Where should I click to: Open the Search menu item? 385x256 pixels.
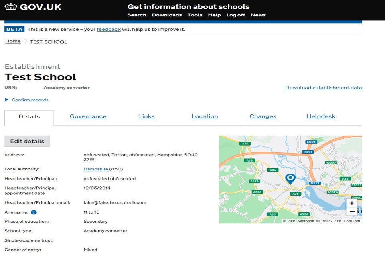click(137, 15)
